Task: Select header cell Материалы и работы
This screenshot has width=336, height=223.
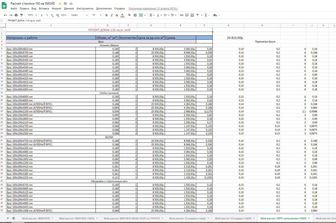Action: 51,37
